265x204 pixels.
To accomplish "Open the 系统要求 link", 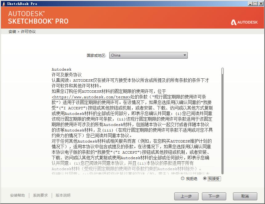I will (40, 195).
